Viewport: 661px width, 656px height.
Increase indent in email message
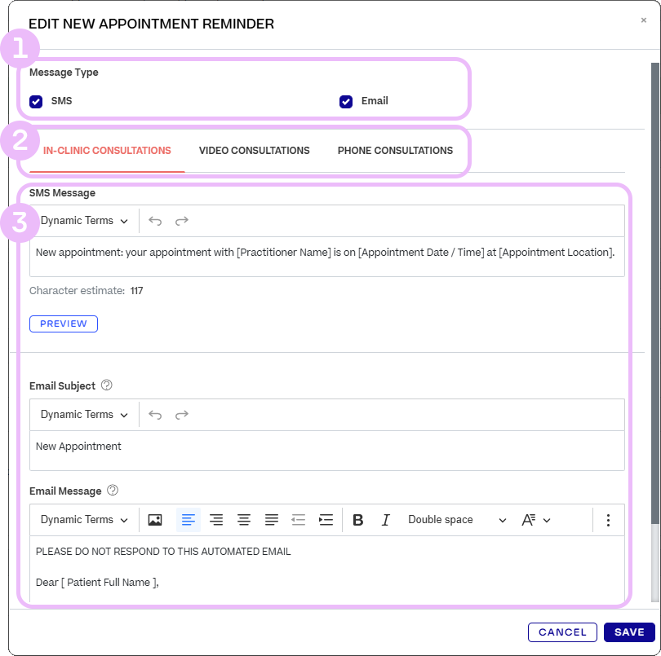(x=326, y=520)
